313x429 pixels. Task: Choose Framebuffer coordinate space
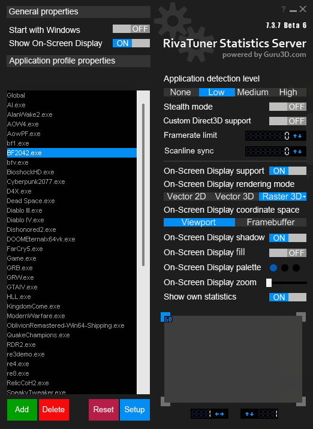270,222
